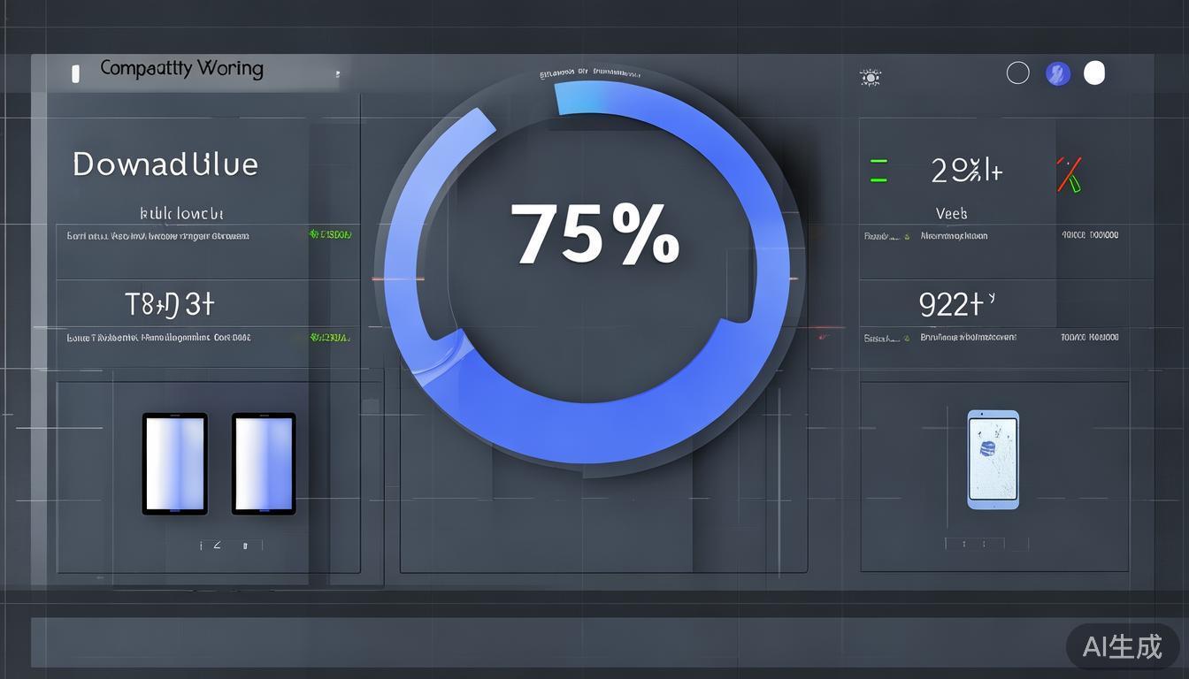Select the solid white circle option

click(1094, 73)
